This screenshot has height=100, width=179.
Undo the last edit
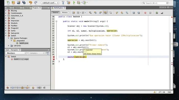click(30, 2)
